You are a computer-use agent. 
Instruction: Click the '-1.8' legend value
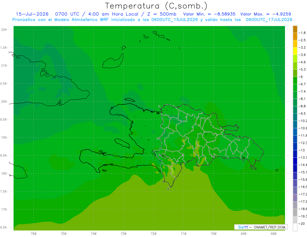click(302, 33)
